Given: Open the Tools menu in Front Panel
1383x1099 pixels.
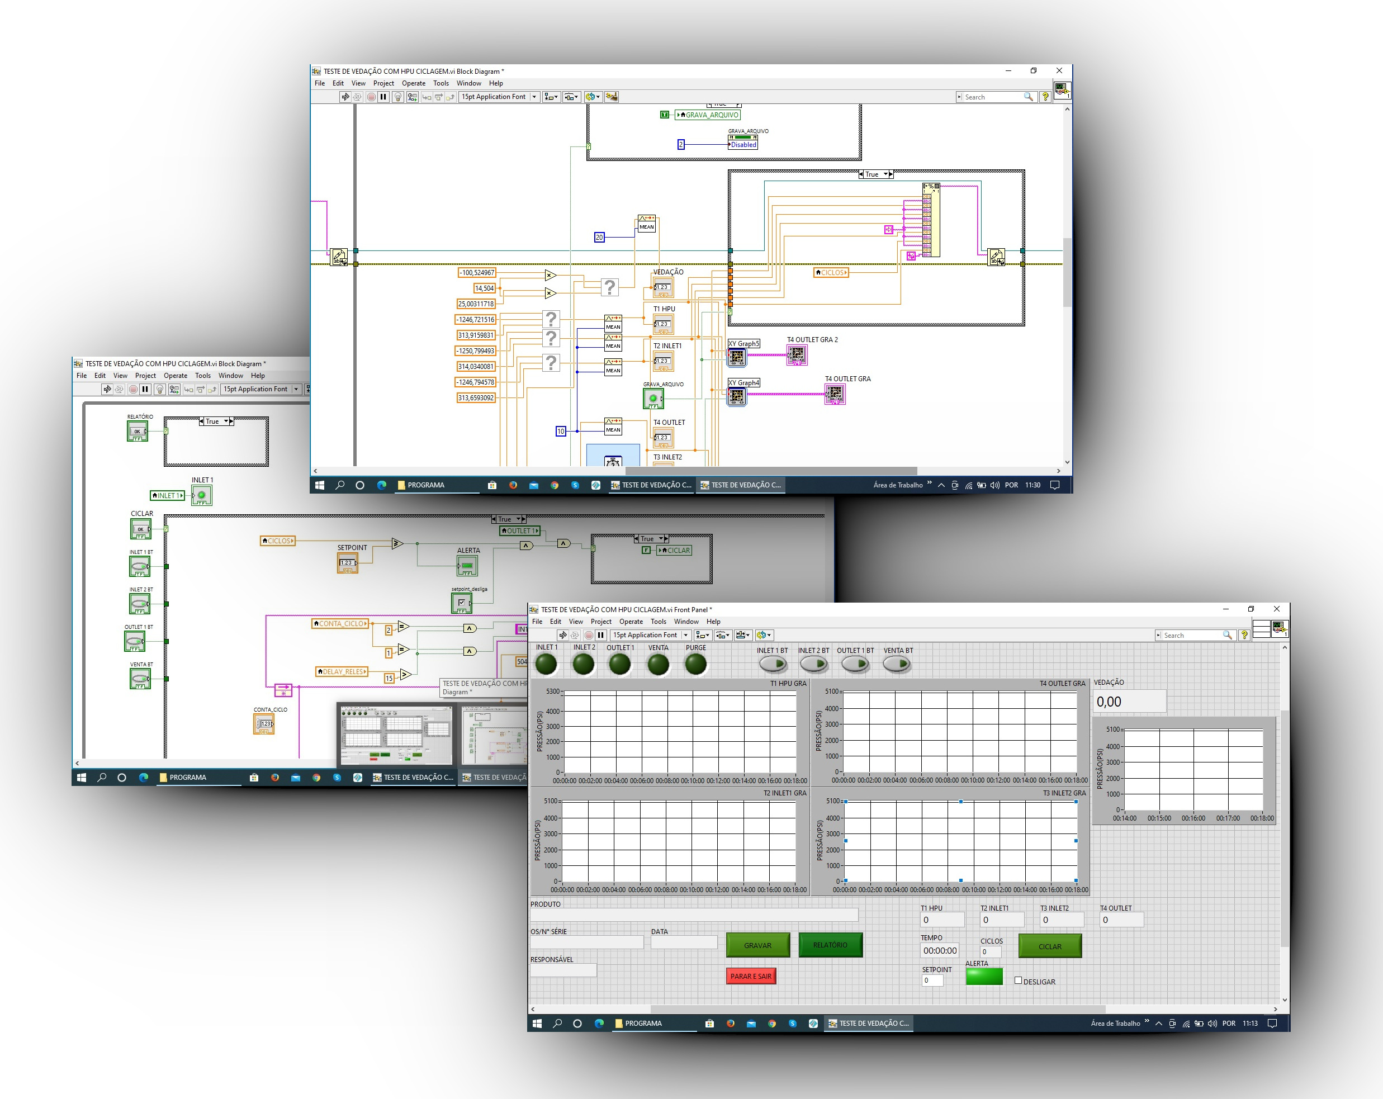Looking at the screenshot, I should point(658,622).
